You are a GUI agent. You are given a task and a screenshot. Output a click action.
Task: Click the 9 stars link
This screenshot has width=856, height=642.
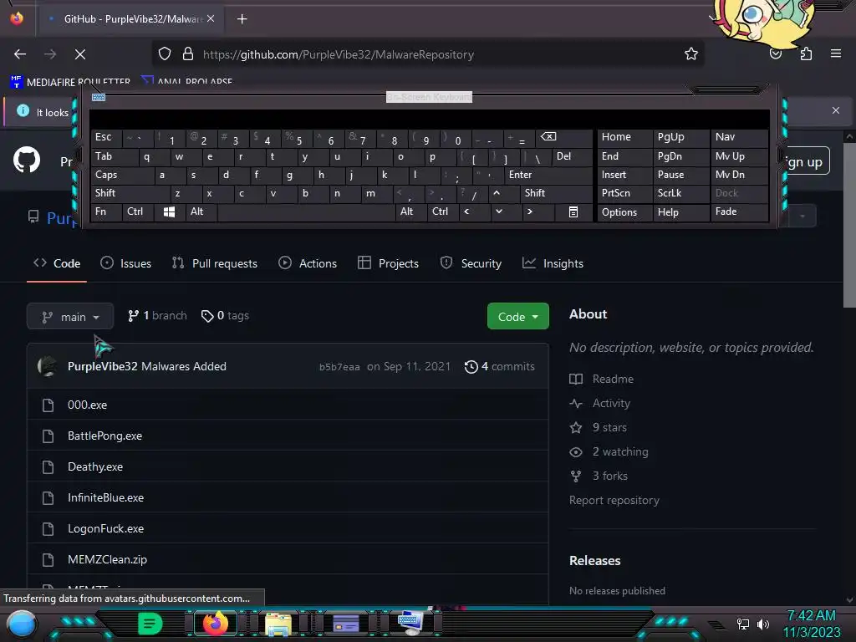click(x=599, y=427)
